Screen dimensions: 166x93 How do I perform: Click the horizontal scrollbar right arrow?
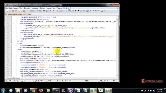(x=115, y=78)
